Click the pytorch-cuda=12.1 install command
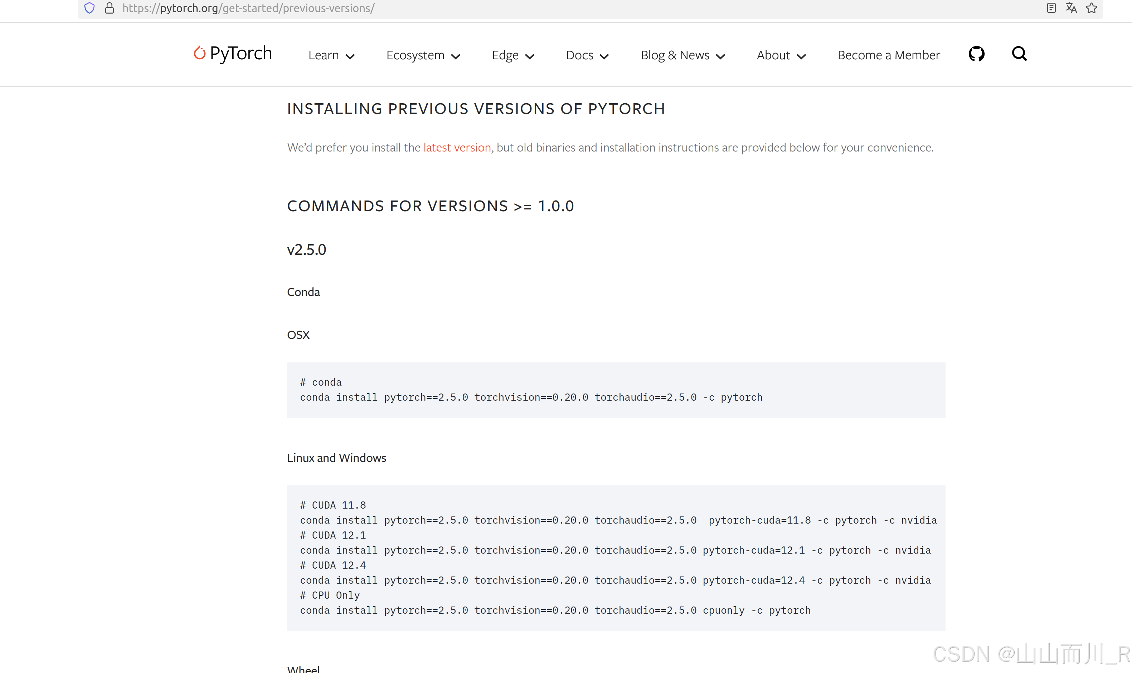This screenshot has width=1132, height=673. 615,550
